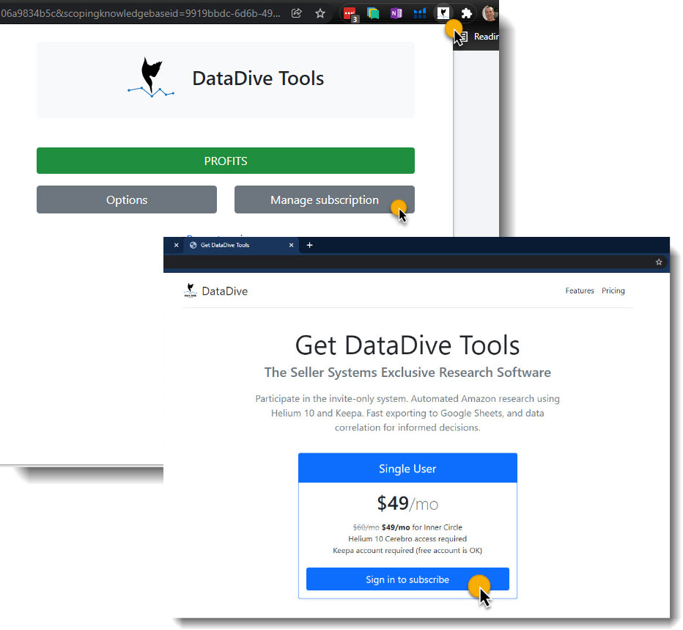Open the red extension icon with badge 3
Screen dimensions: 683x630
pyautogui.click(x=350, y=13)
